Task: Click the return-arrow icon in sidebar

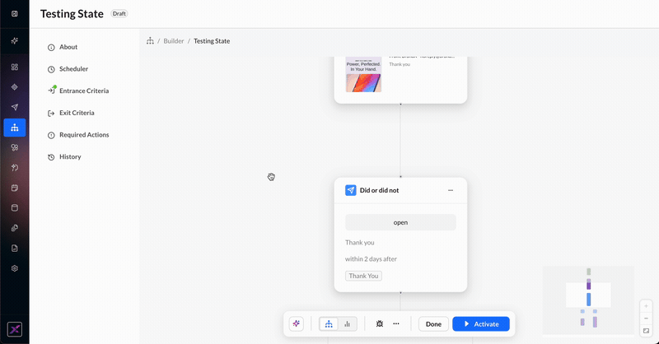Action: [15, 168]
